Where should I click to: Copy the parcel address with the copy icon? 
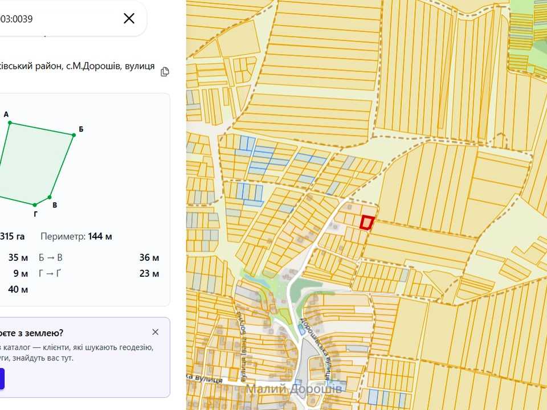point(165,72)
